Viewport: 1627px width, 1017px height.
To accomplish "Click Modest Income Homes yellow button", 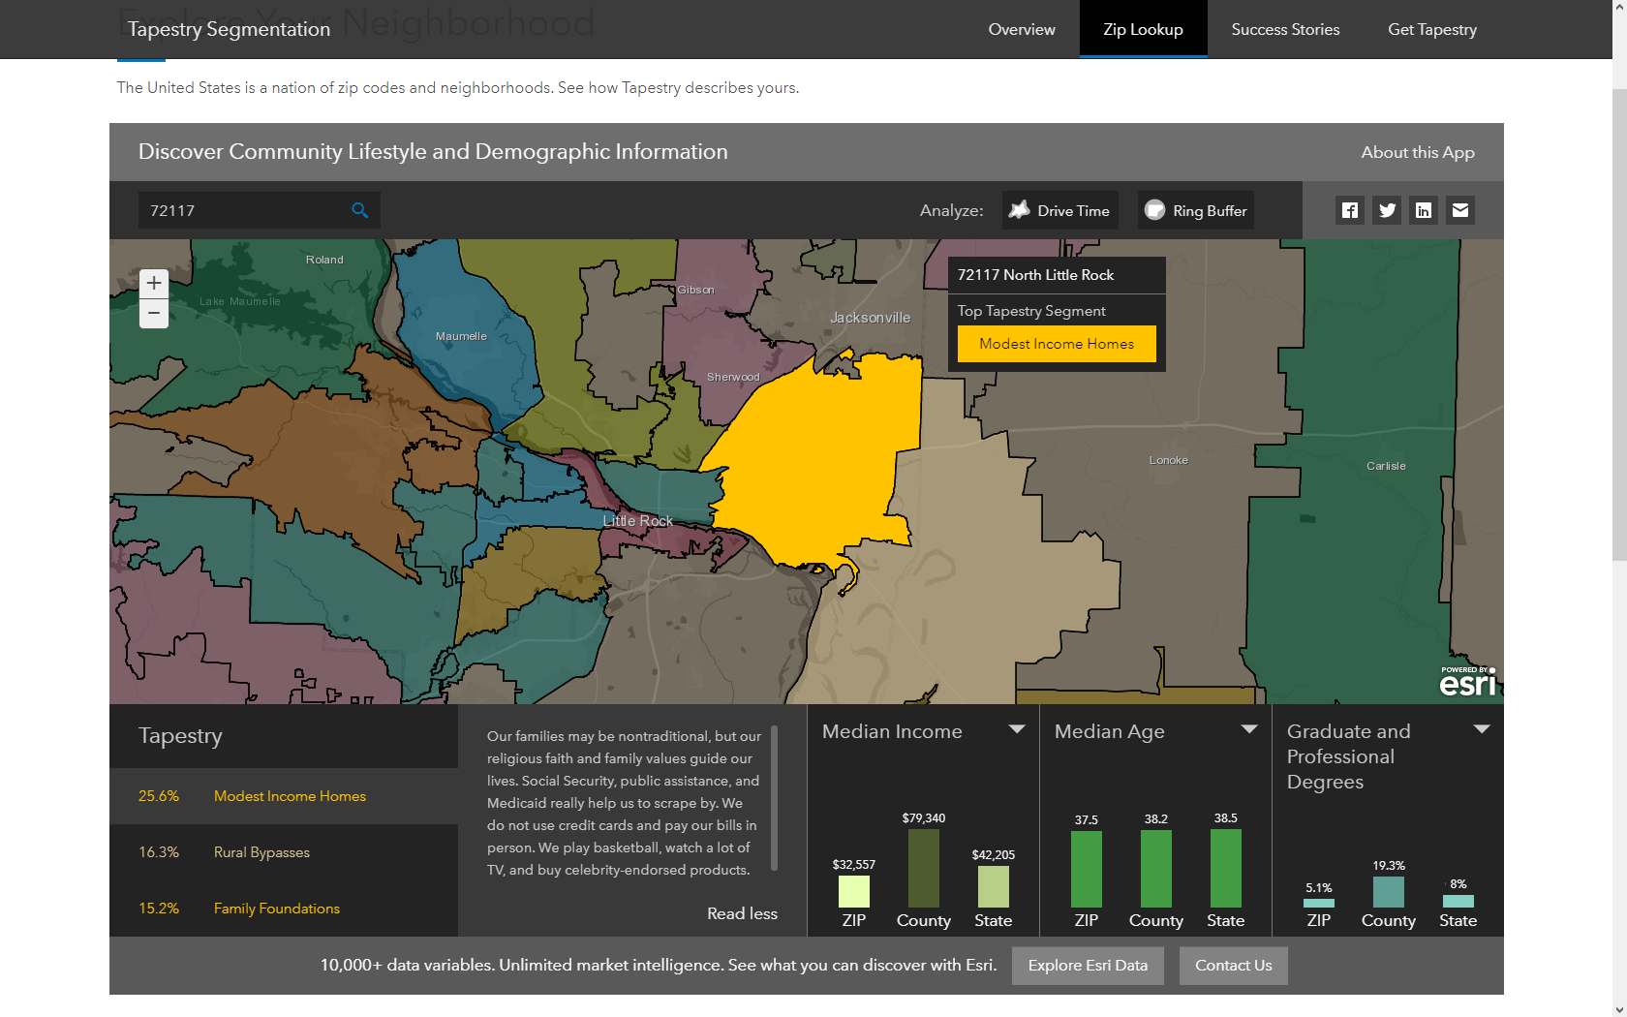I will coord(1057,344).
